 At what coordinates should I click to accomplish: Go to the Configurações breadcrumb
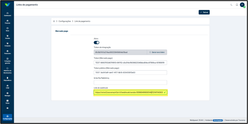[x=65, y=21]
